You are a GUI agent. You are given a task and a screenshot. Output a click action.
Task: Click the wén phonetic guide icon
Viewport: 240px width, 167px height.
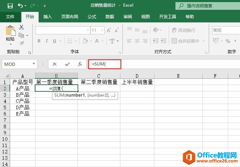click(112, 41)
